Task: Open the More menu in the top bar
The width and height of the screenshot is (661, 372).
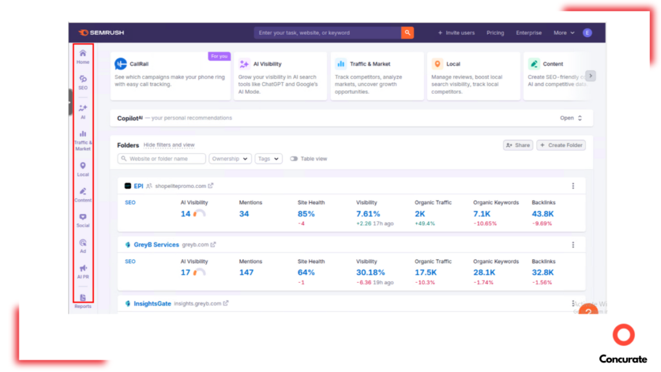Action: coord(562,32)
